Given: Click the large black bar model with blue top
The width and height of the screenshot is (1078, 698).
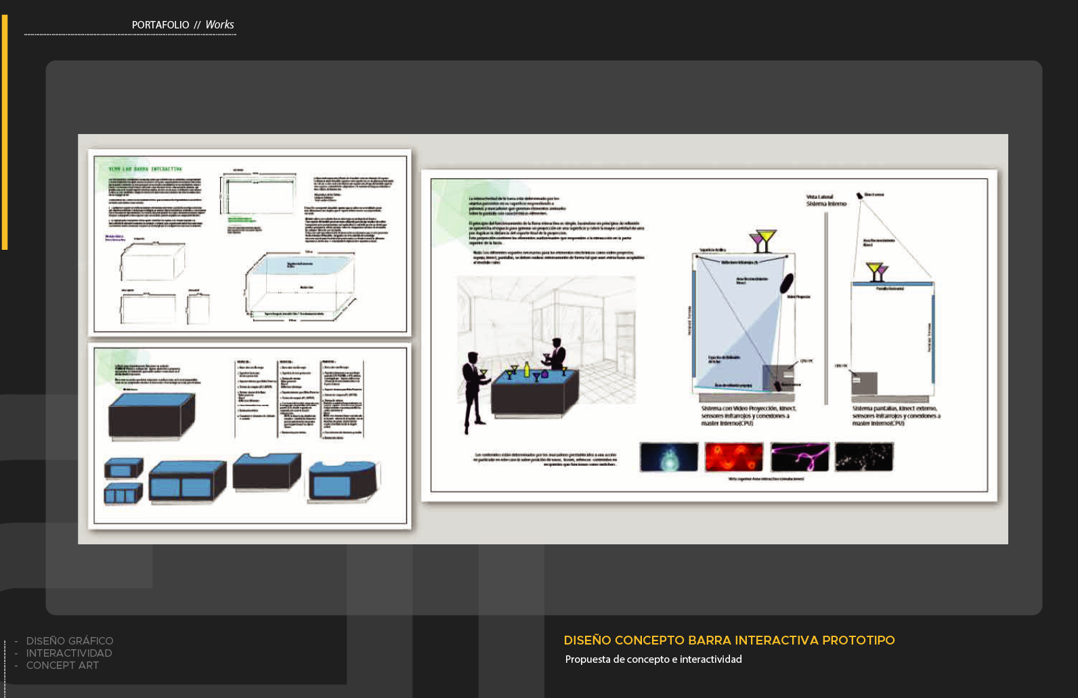Looking at the screenshot, I should (x=151, y=416).
